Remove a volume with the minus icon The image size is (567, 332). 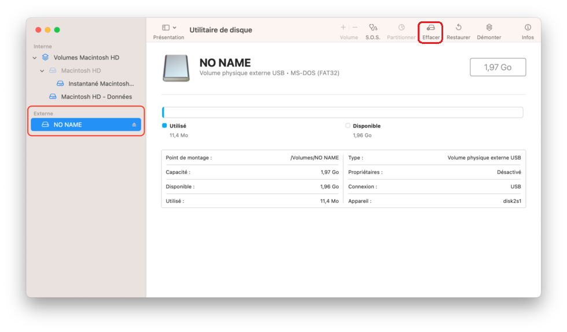pyautogui.click(x=355, y=28)
